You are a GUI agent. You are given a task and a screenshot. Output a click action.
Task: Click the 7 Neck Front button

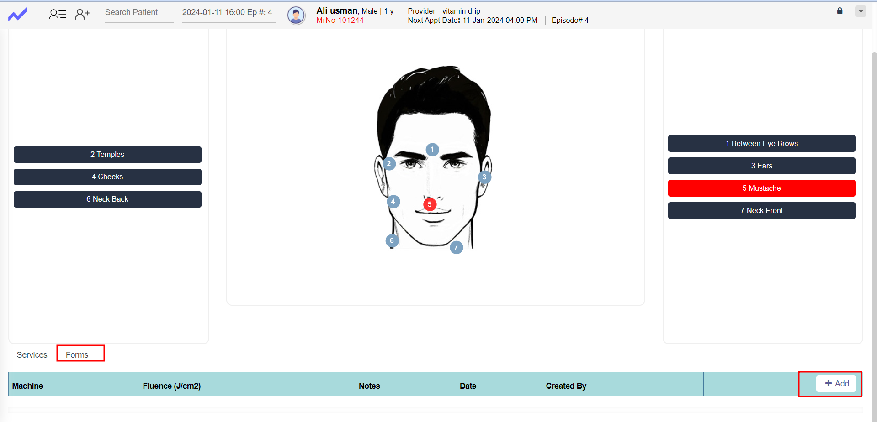[761, 211]
